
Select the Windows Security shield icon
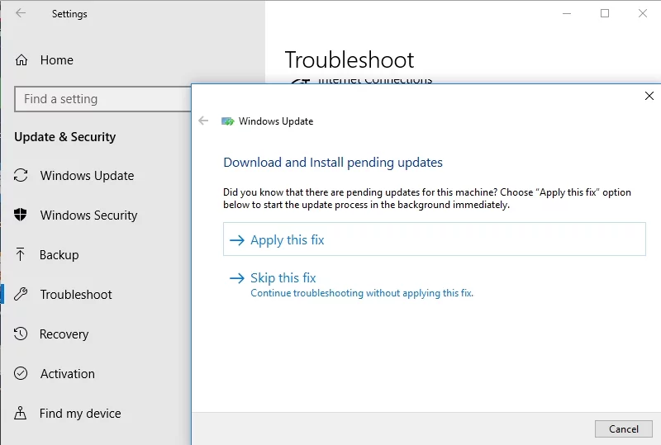21,215
